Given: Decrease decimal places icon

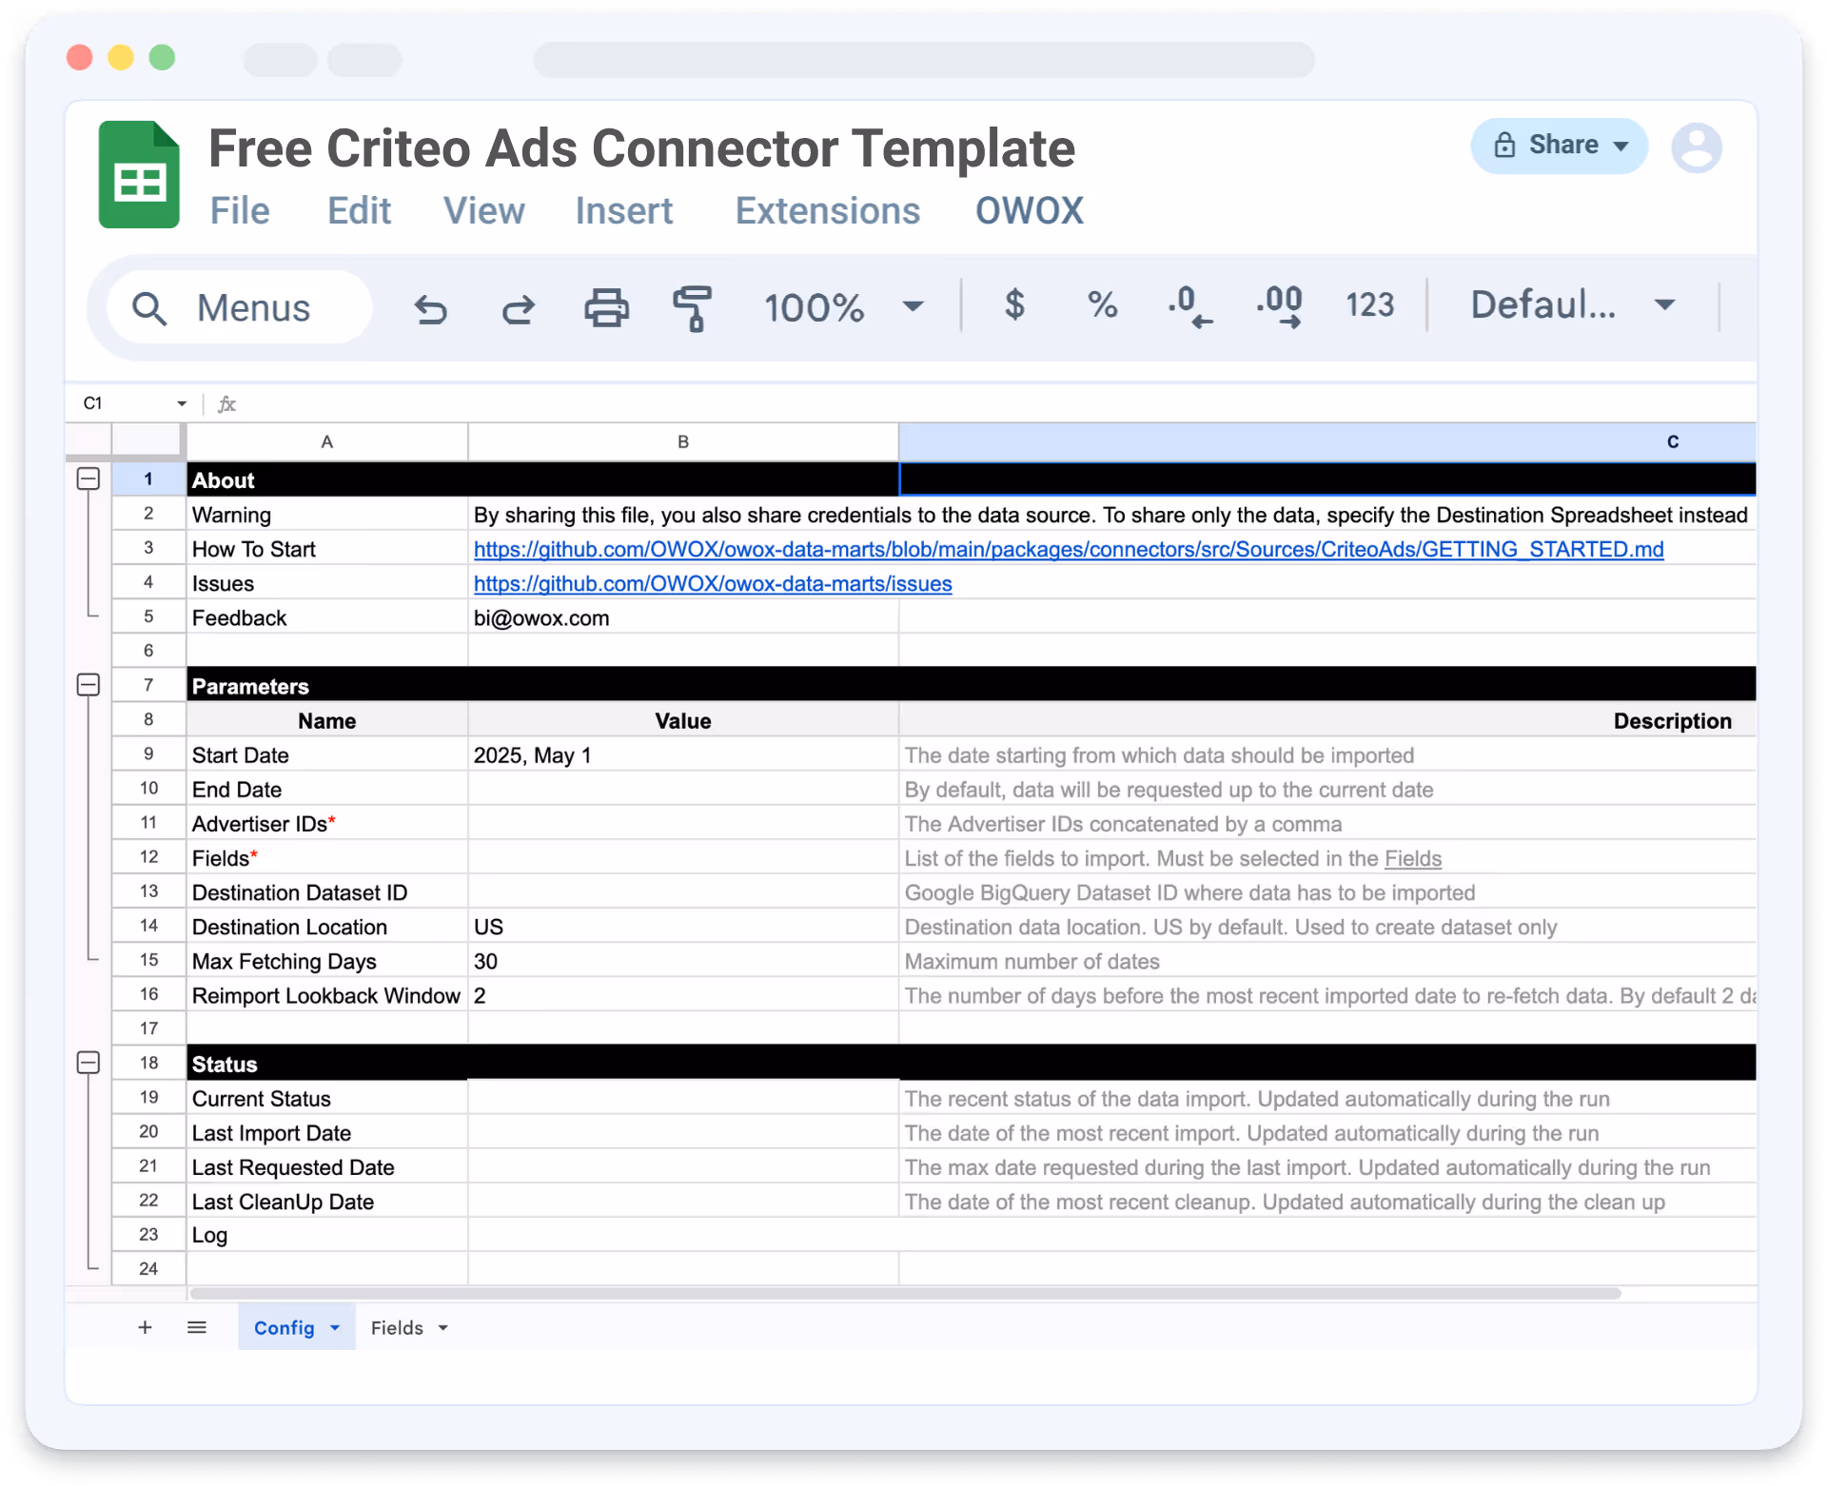Looking at the screenshot, I should click(1189, 306).
